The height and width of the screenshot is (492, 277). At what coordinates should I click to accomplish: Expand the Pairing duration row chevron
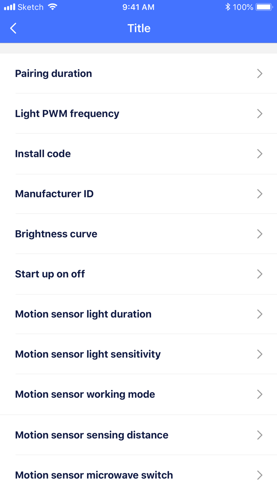pyautogui.click(x=260, y=74)
